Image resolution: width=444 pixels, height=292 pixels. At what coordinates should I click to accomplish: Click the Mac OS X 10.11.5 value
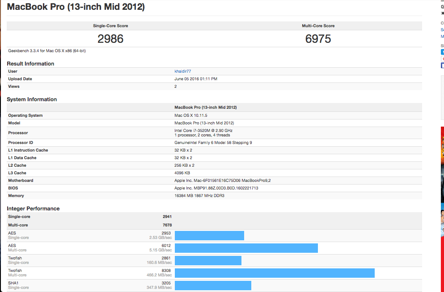[191, 115]
